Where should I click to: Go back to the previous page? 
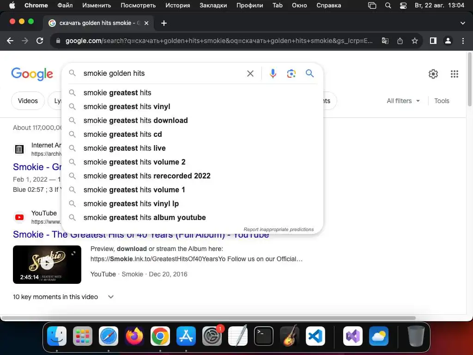pyautogui.click(x=10, y=41)
